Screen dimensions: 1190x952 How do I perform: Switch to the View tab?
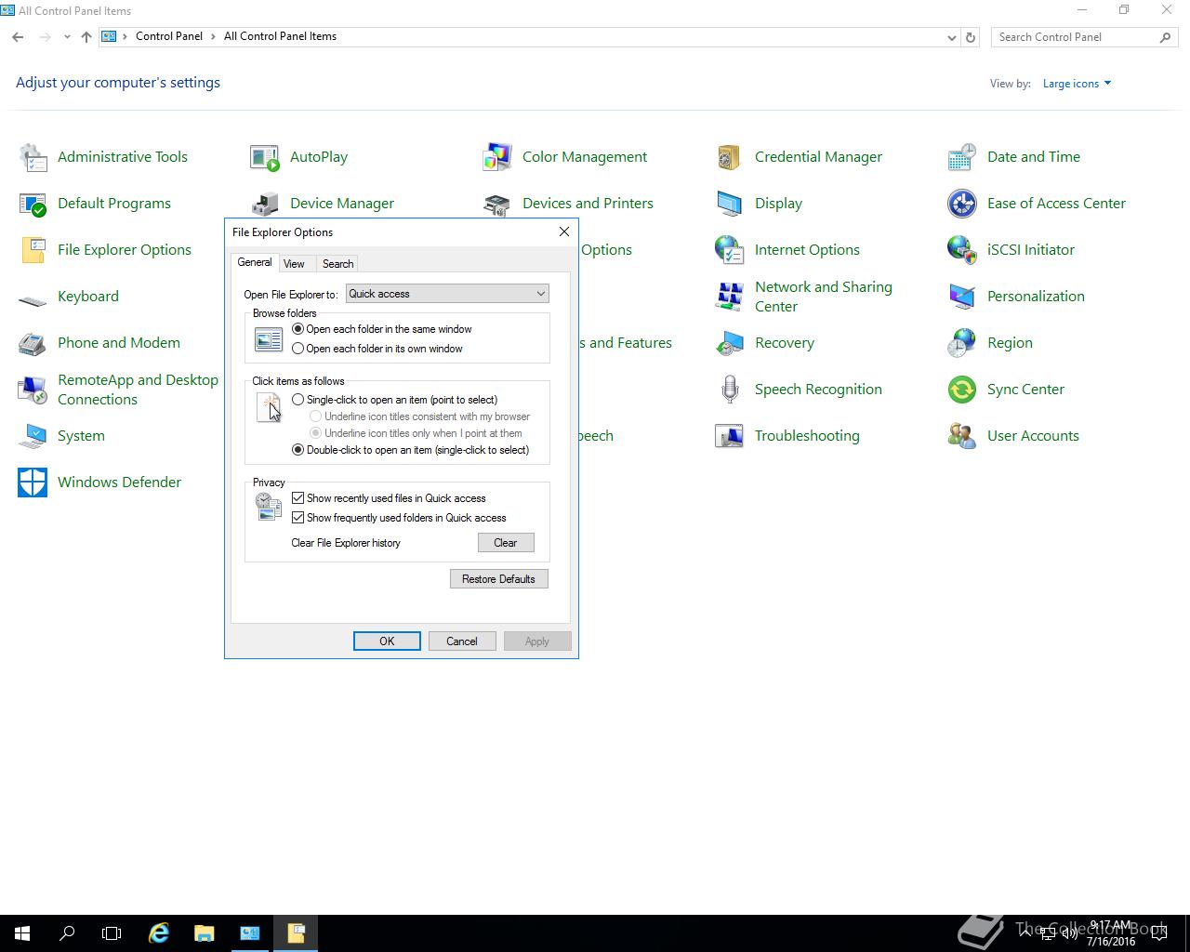(295, 264)
